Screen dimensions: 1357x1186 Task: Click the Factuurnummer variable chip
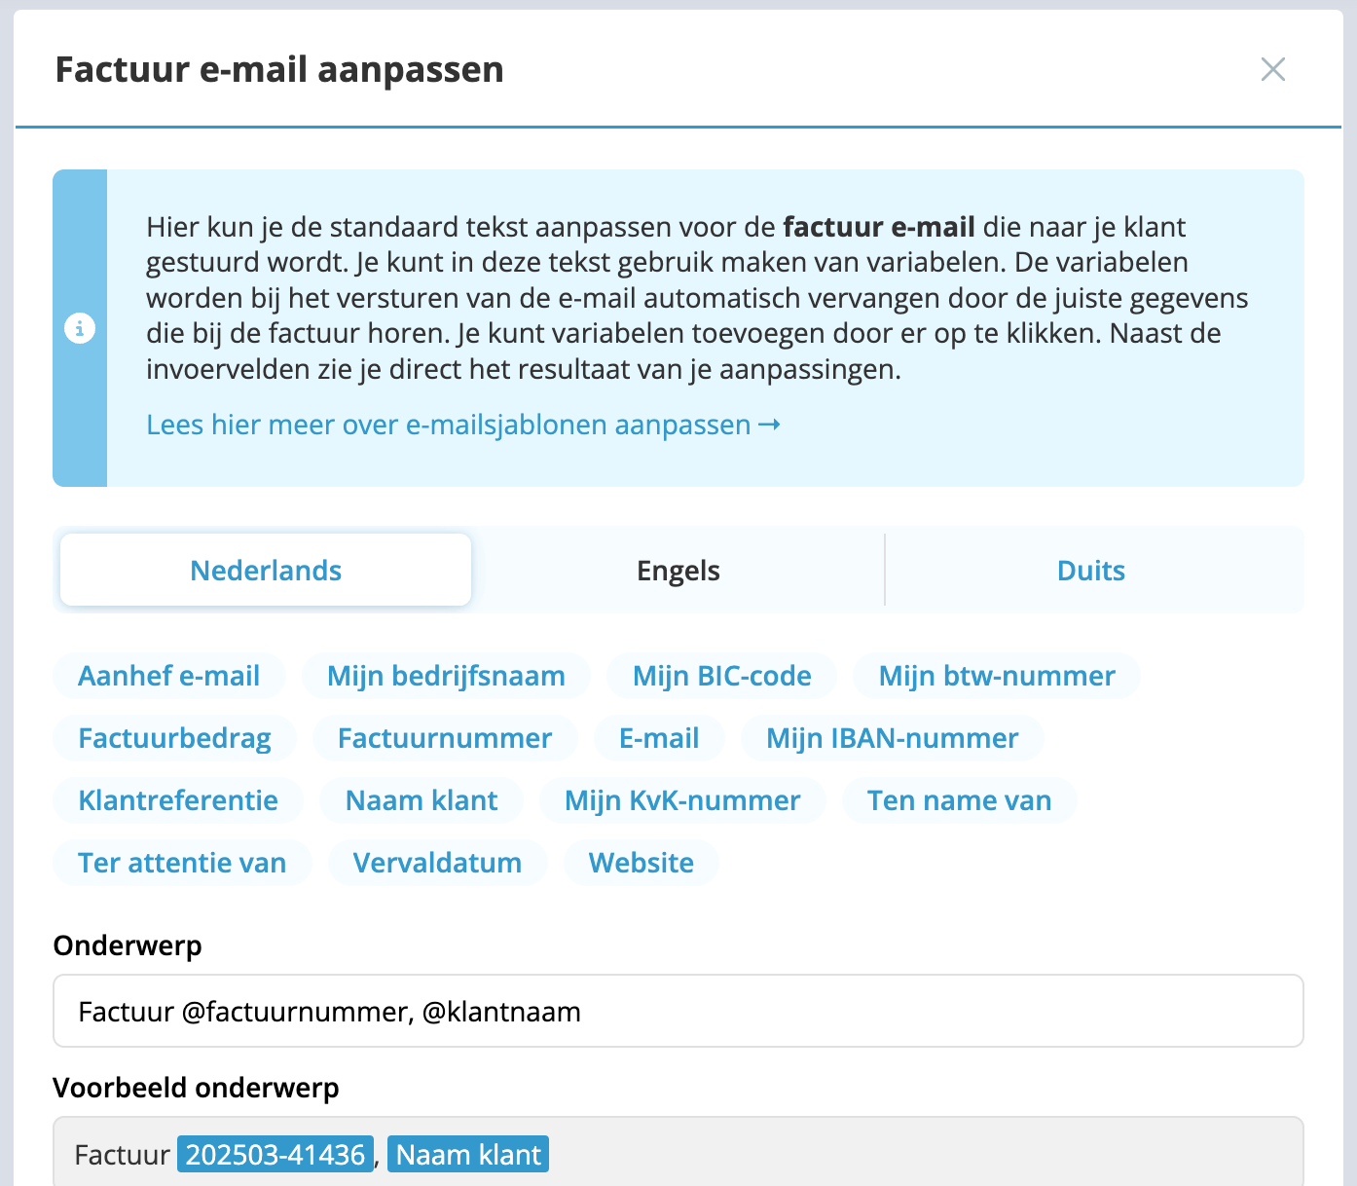(445, 738)
